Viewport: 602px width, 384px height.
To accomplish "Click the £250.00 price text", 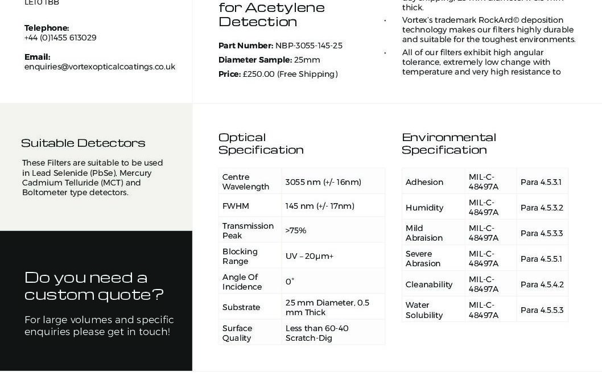I will 258,74.
